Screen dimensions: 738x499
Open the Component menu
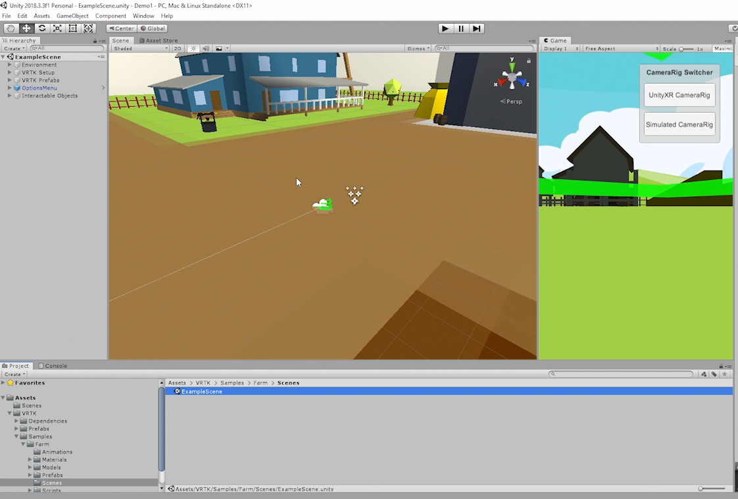point(111,16)
